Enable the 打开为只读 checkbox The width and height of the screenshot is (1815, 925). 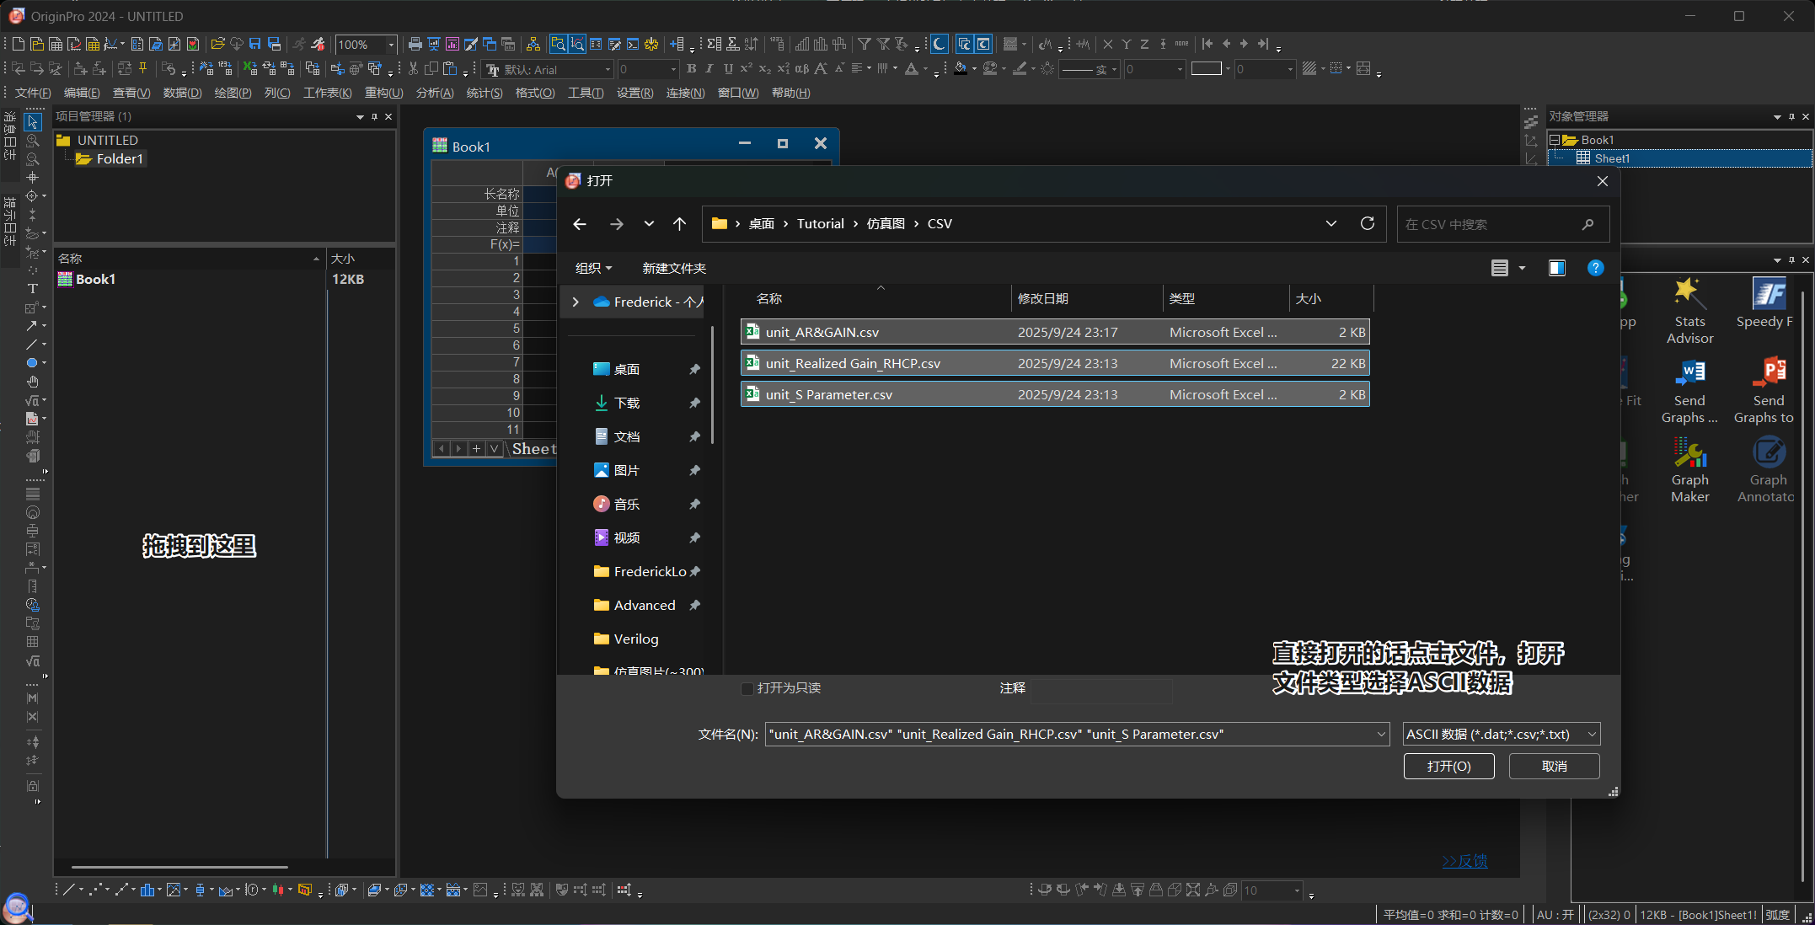click(x=747, y=688)
